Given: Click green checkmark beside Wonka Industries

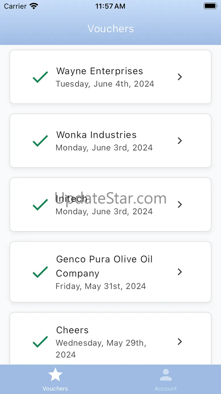Looking at the screenshot, I should pyautogui.click(x=40, y=141).
